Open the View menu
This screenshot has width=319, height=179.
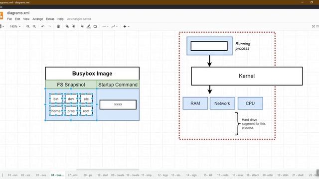pos(26,19)
